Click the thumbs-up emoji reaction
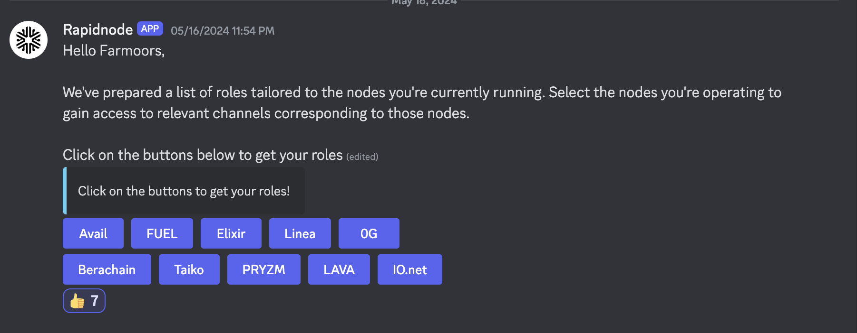857x333 pixels. click(x=77, y=301)
